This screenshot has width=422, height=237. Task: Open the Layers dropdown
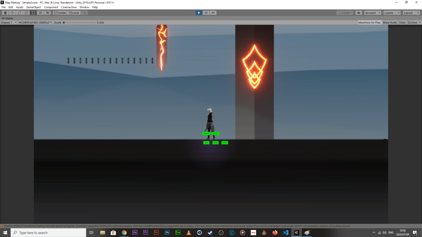(x=392, y=13)
